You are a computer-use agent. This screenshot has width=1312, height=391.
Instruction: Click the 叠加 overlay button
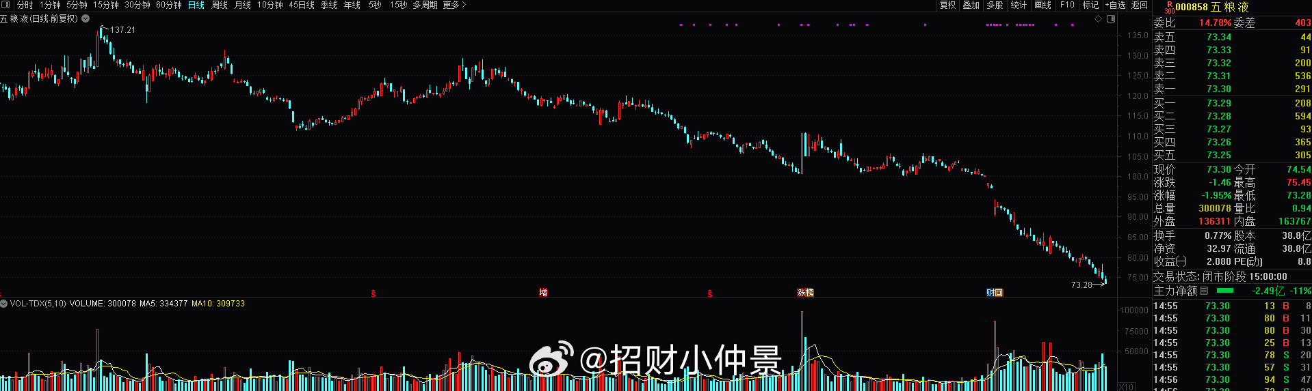[x=971, y=5]
